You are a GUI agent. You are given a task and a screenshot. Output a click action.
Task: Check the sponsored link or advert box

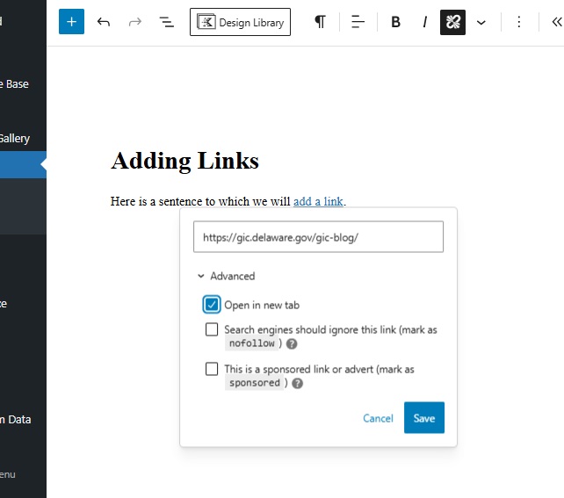[x=212, y=369]
